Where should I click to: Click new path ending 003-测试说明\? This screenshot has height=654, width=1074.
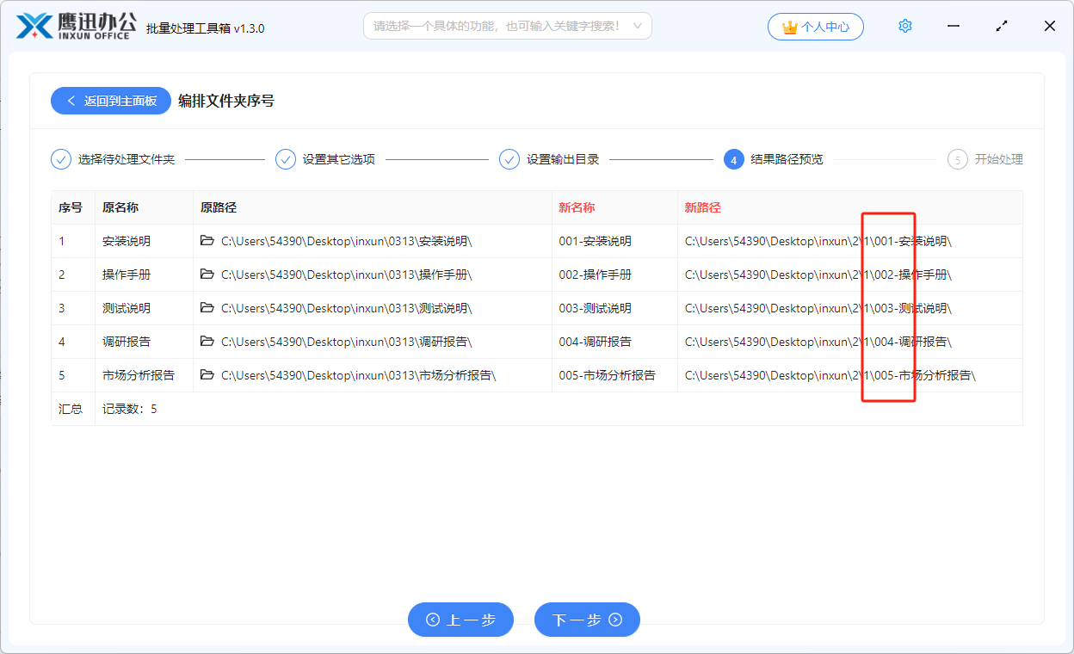click(x=818, y=308)
